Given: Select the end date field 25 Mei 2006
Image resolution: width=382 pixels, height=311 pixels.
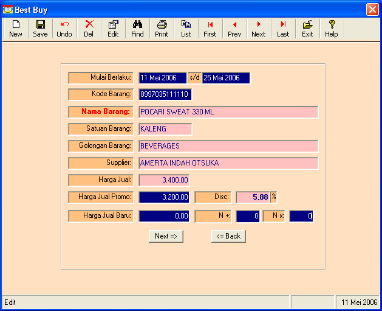Looking at the screenshot, I should pyautogui.click(x=226, y=78).
